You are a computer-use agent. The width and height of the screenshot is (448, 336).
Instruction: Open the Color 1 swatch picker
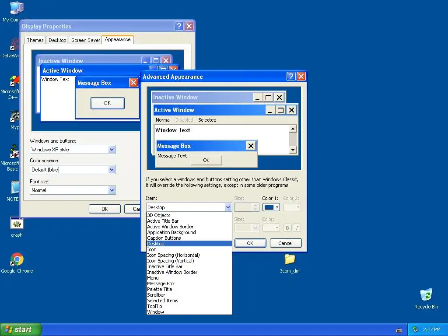click(271, 207)
